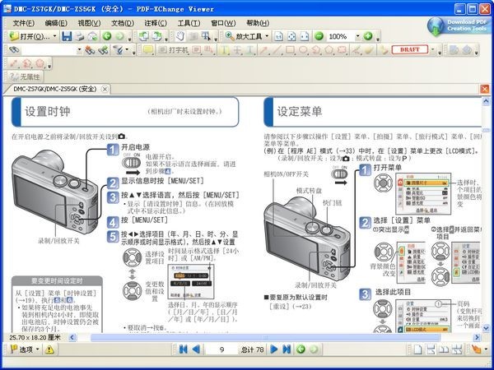The width and height of the screenshot is (494, 370).
Task: Click the binoculars find icon
Action: (13, 49)
